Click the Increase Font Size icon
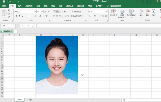 click(x=45, y=12)
